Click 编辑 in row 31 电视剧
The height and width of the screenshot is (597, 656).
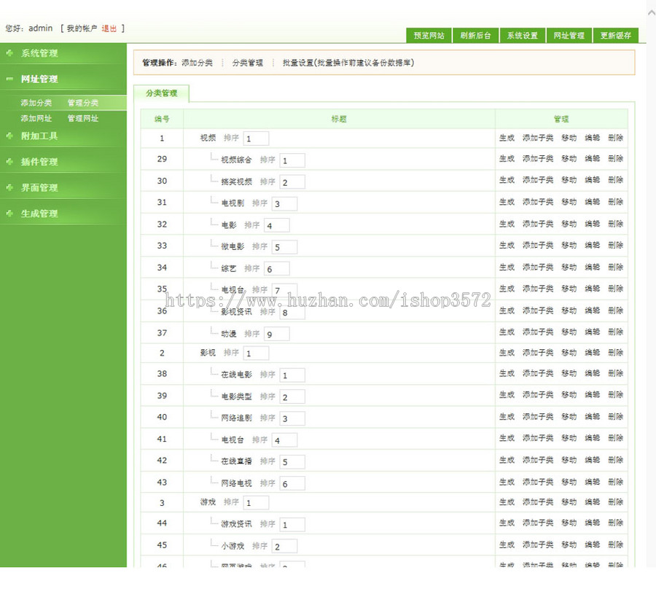pos(592,202)
